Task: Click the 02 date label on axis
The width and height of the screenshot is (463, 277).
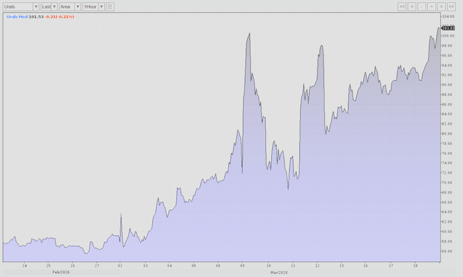Action: [120, 265]
